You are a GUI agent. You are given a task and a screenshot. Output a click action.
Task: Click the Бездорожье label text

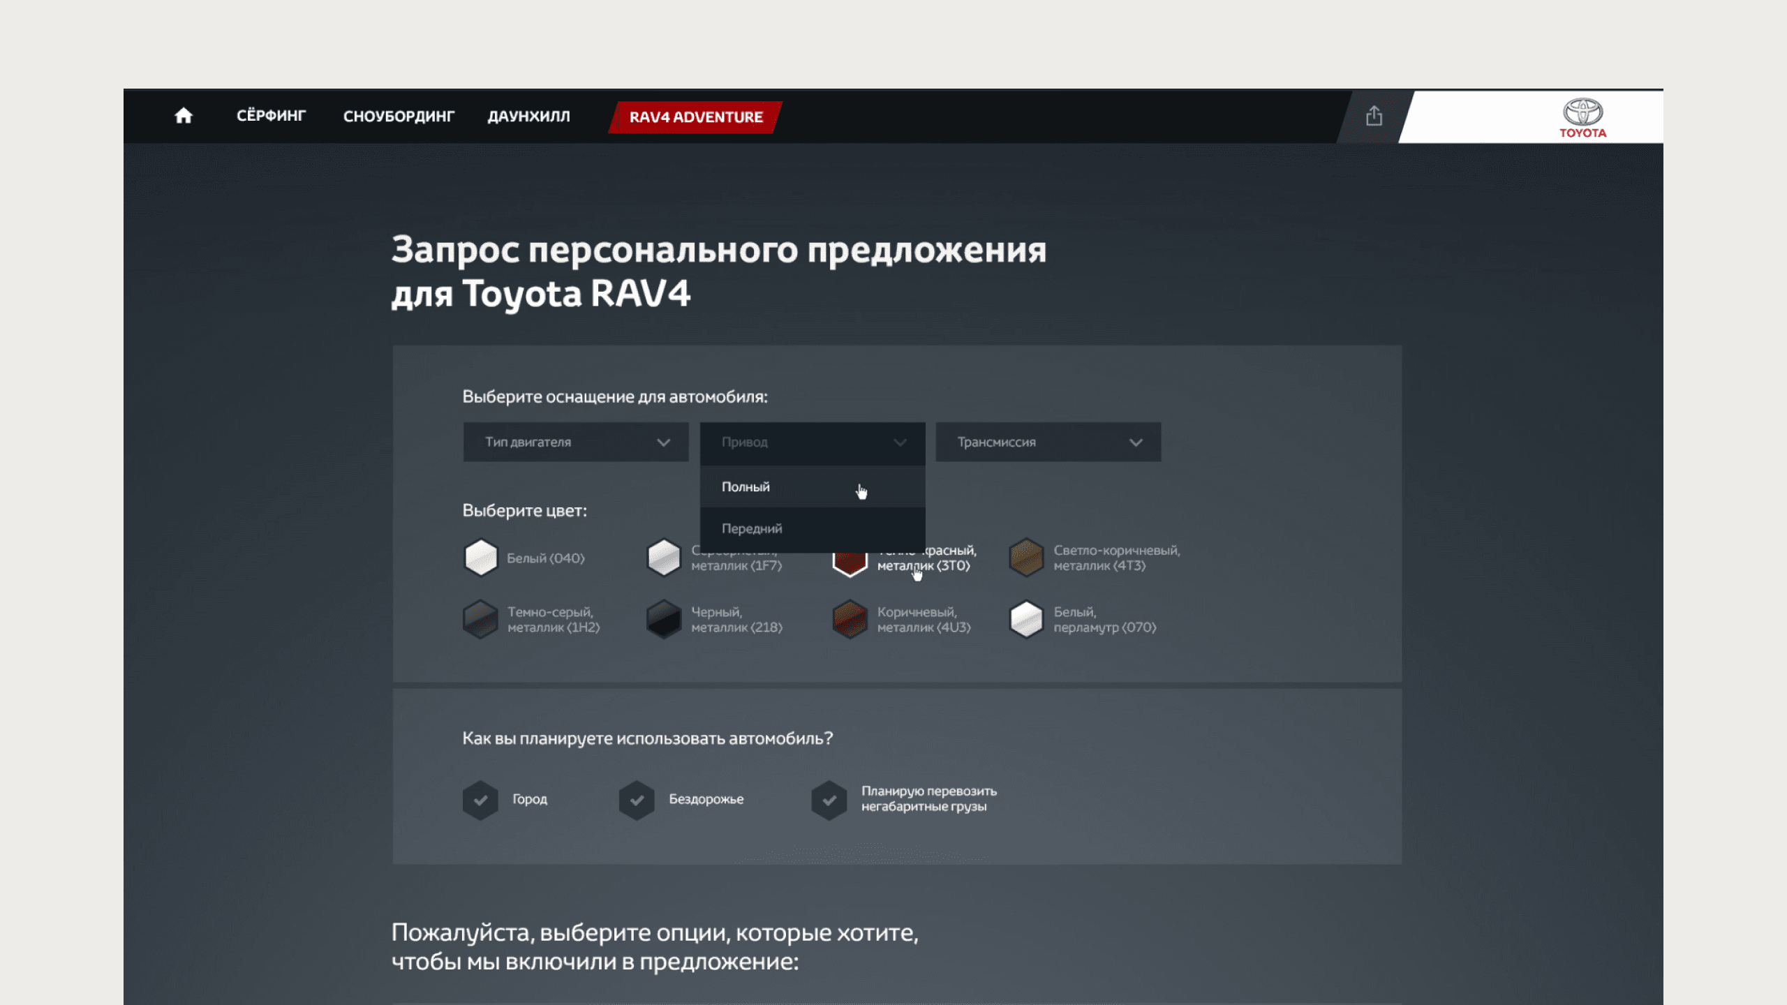706,799
